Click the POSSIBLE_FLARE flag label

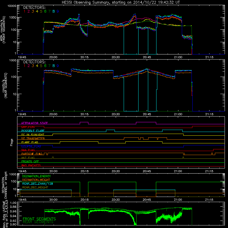click(x=33, y=131)
